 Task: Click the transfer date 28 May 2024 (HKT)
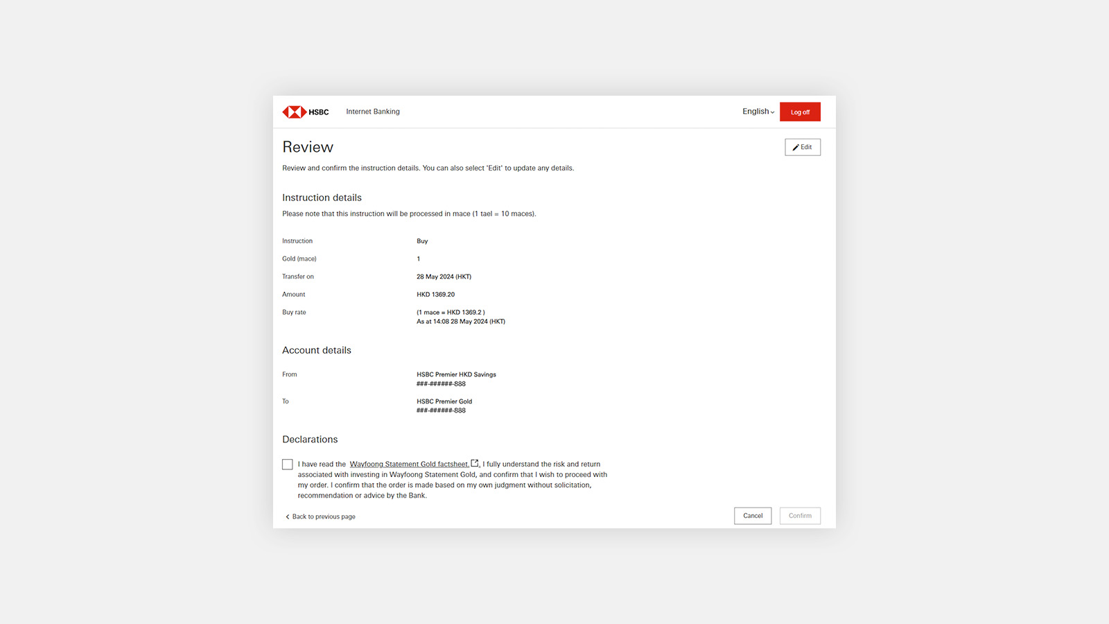(444, 277)
